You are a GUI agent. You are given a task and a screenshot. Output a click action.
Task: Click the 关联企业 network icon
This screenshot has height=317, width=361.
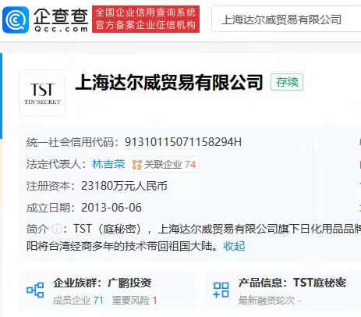click(137, 165)
